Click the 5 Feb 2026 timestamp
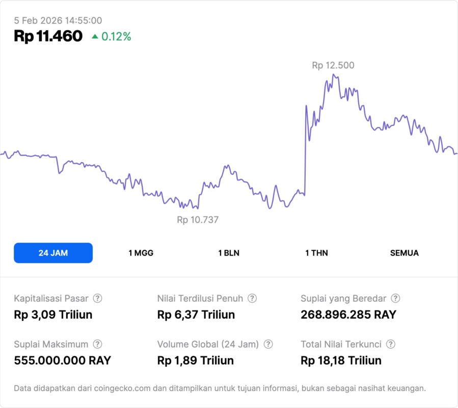This screenshot has height=408, width=458. pyautogui.click(x=58, y=20)
